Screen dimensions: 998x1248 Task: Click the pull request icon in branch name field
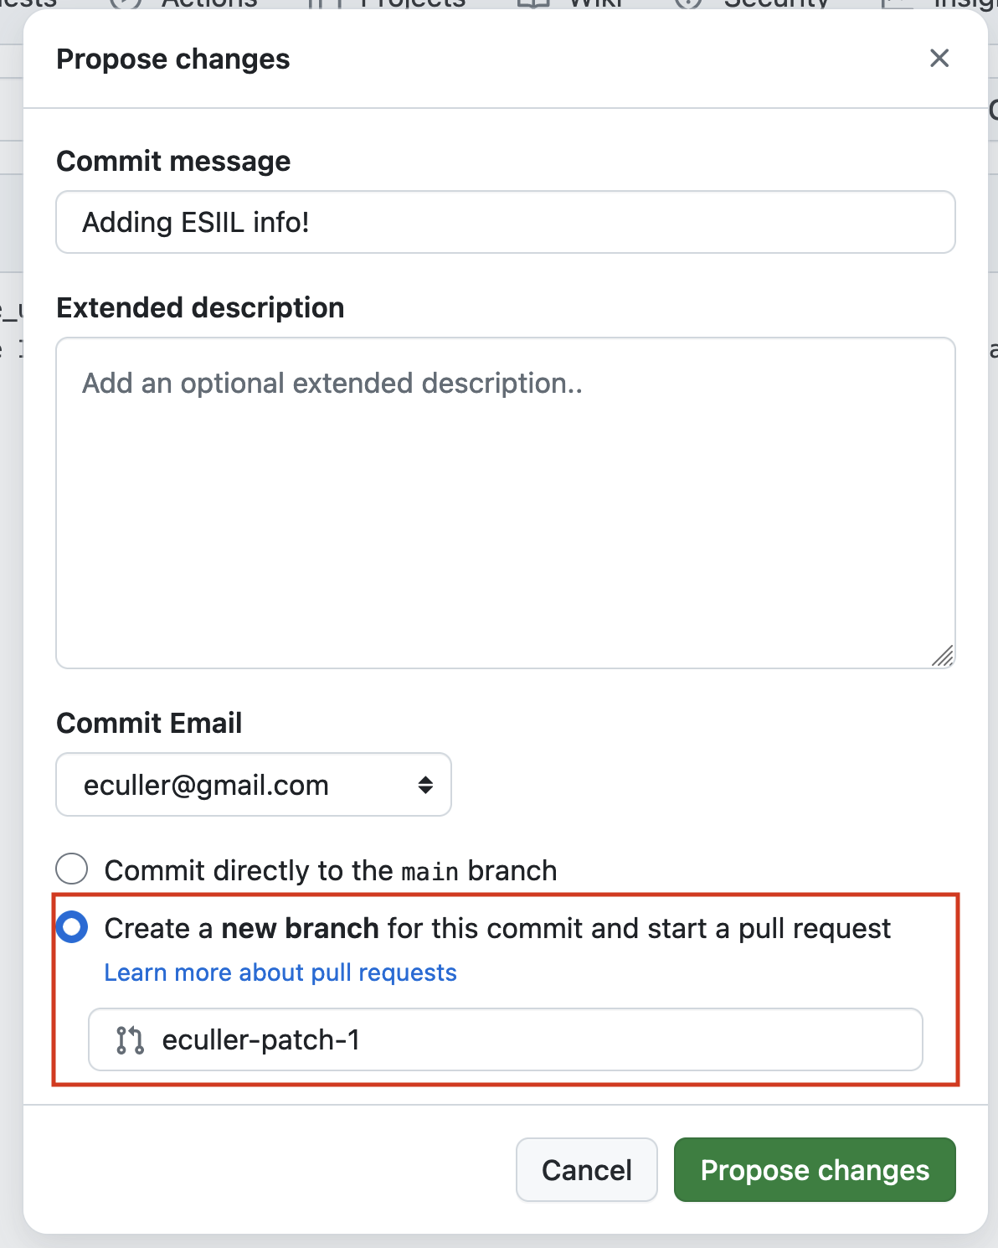point(130,1039)
